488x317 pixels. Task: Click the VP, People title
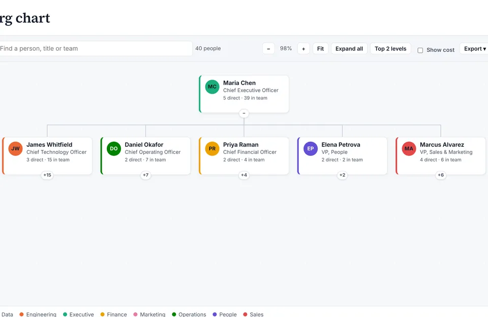(334, 152)
